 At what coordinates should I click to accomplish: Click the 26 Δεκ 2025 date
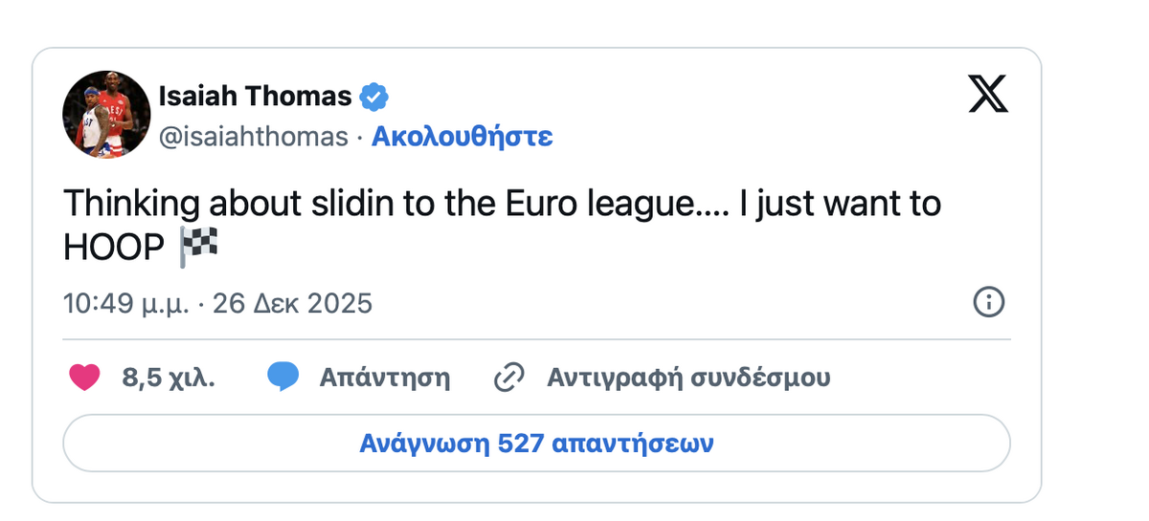[292, 304]
